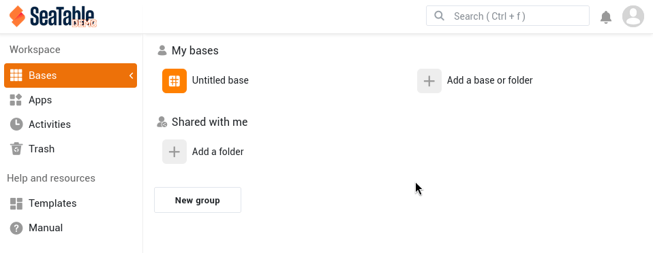Focus the Search (Ctrl + f) field
The height and width of the screenshot is (253, 653).
click(508, 16)
